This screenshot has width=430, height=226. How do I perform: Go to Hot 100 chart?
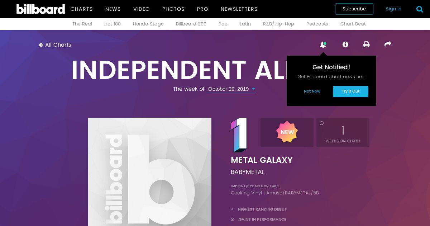[113, 24]
